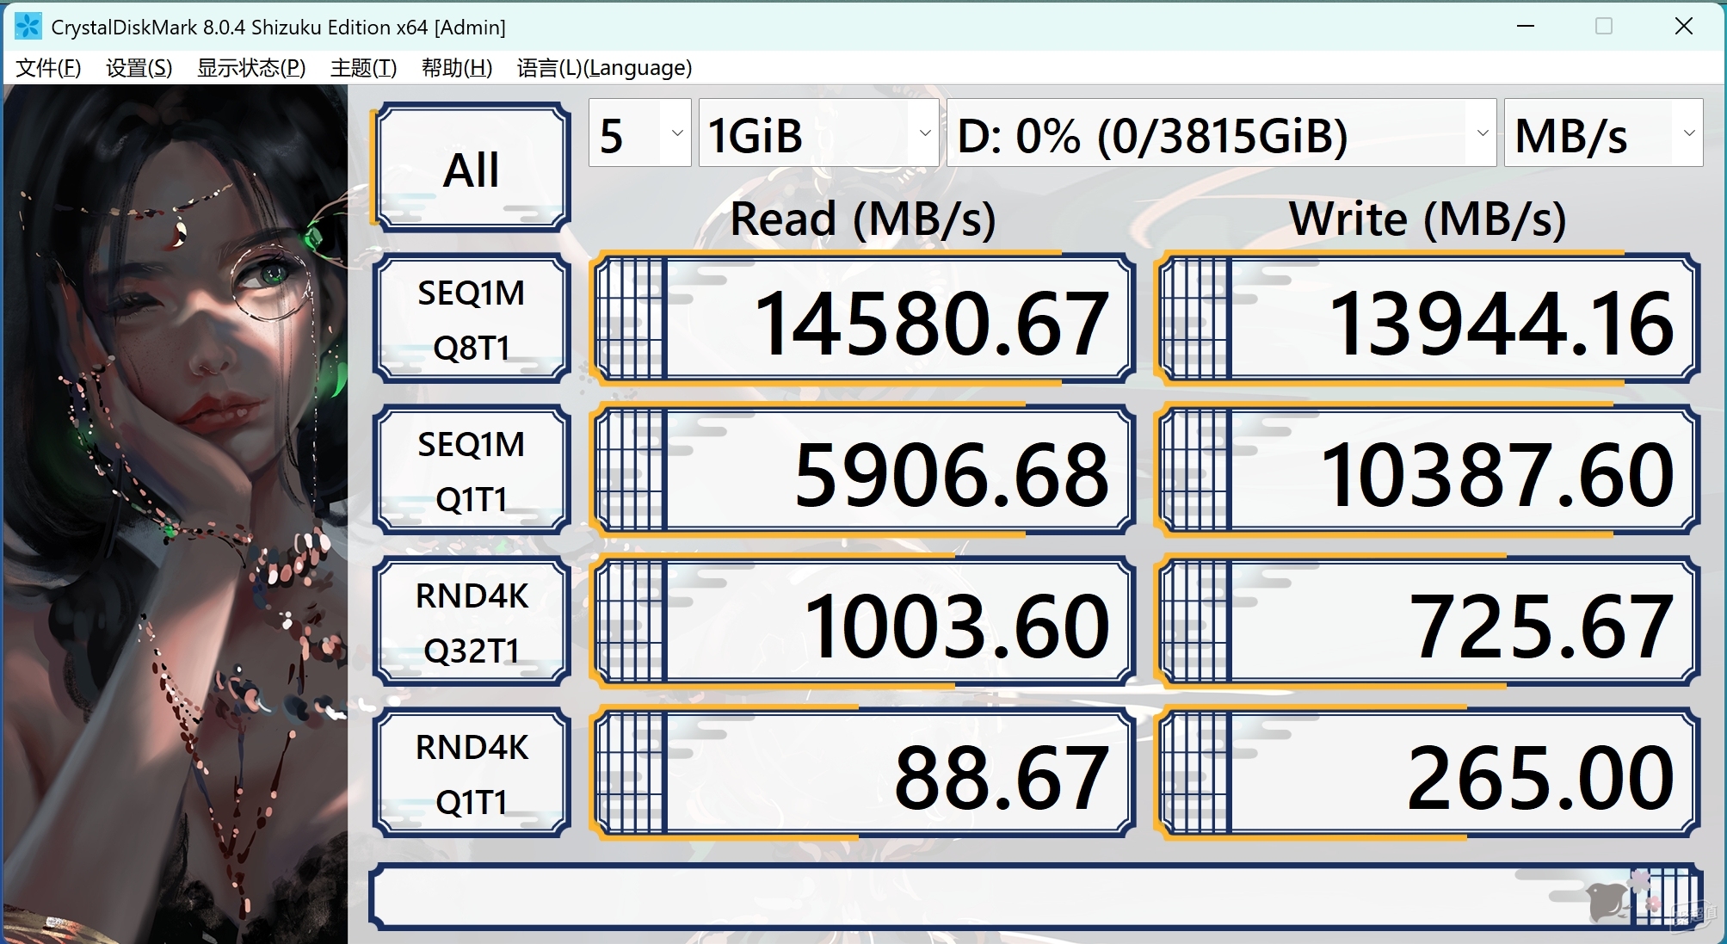Open the test count dropdown showing 5
1727x944 pixels.
pos(639,133)
